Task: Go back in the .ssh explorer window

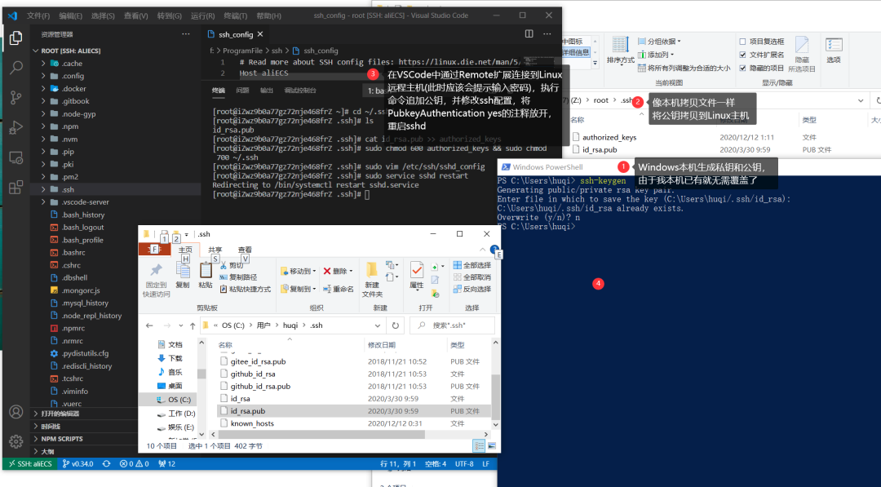Action: point(149,325)
